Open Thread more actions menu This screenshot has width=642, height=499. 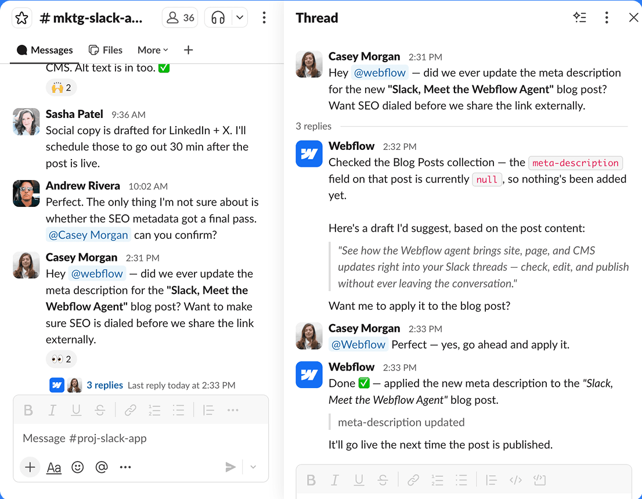[x=607, y=17]
